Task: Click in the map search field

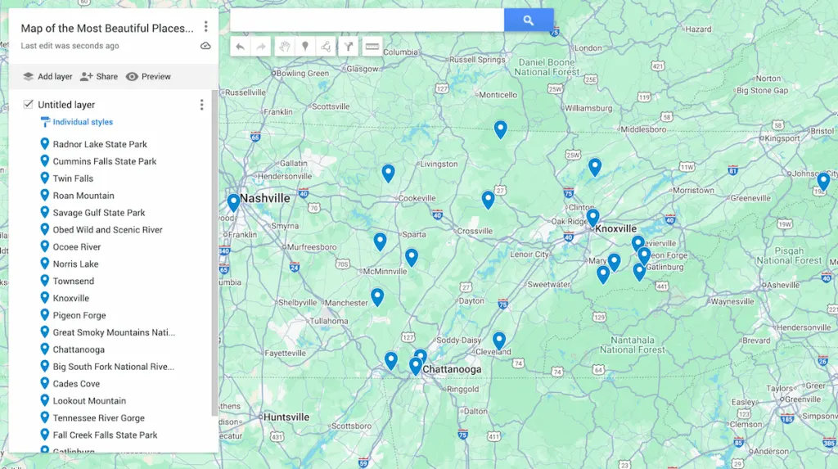Action: [x=367, y=20]
